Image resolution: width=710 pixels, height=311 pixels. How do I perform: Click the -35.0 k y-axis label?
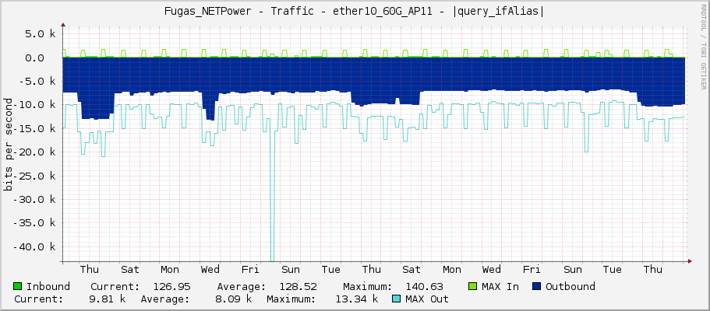click(33, 223)
